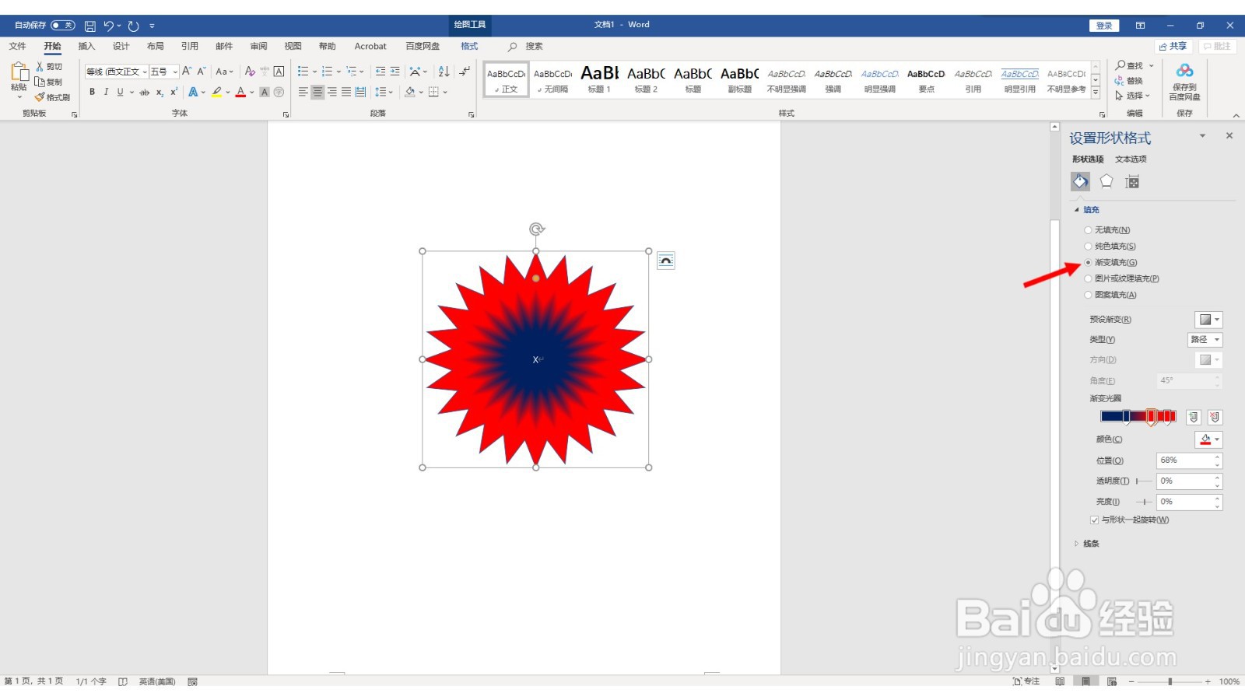Center align the paragraph

[317, 92]
